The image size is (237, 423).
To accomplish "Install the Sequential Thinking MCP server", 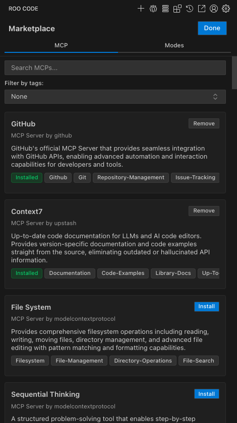I will tap(207, 394).
